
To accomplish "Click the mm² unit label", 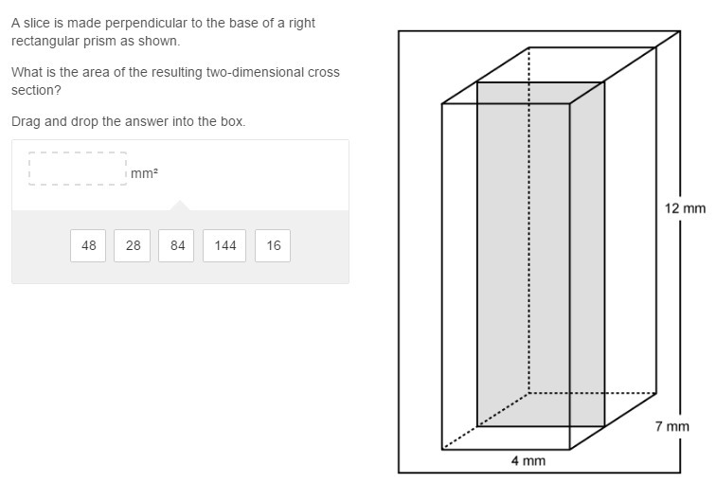I will [144, 173].
